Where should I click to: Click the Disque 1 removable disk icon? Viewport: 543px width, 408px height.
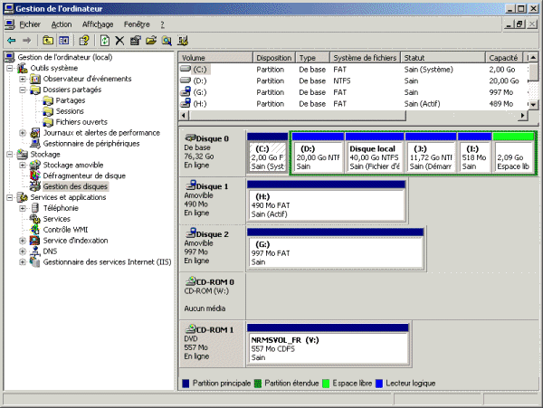(190, 186)
